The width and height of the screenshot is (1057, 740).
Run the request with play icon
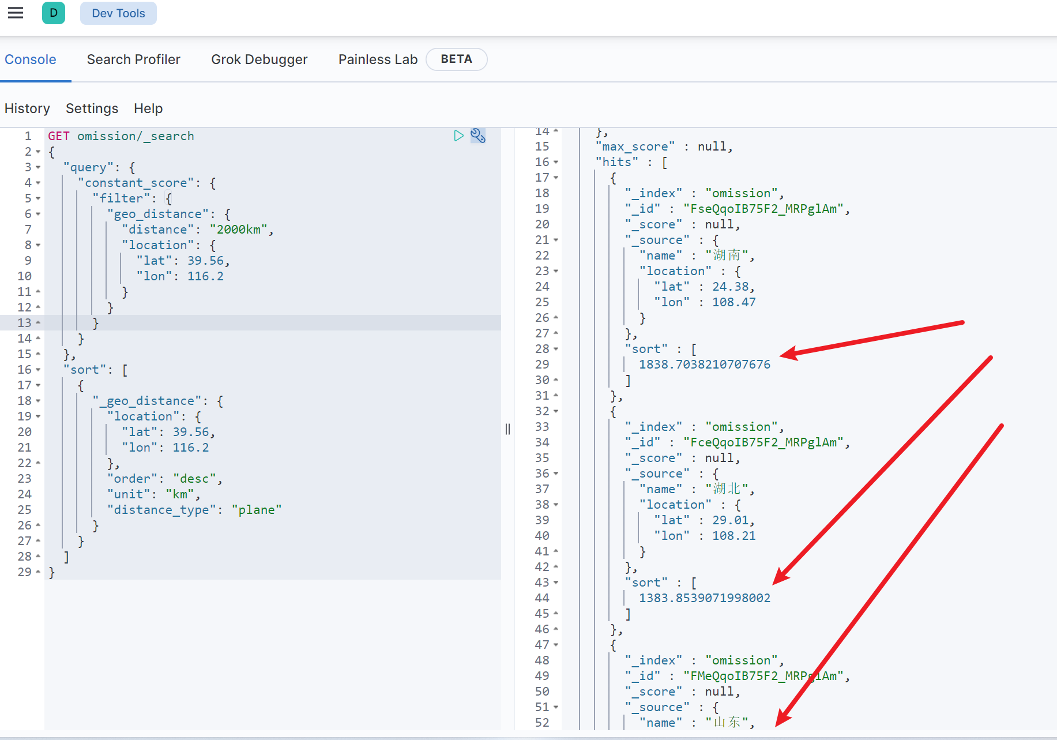[458, 136]
